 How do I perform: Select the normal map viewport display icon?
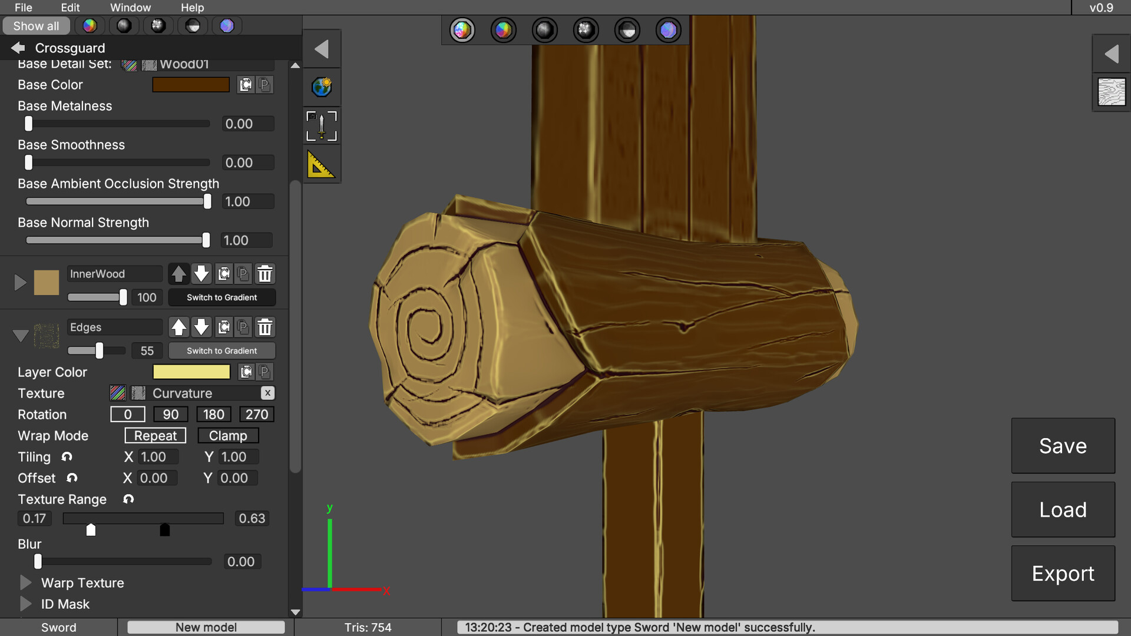coord(668,29)
